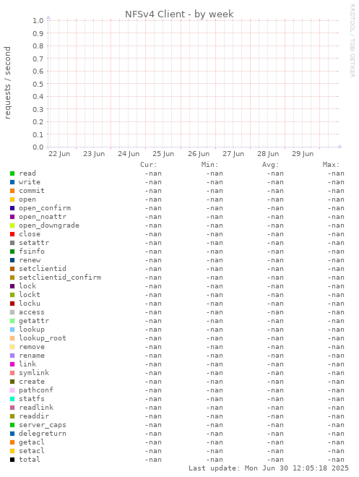Select the delegreturn legend label

click(x=43, y=434)
